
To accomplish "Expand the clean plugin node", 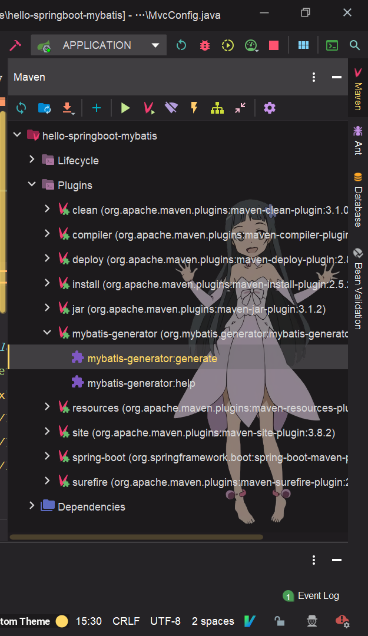I will [x=47, y=209].
